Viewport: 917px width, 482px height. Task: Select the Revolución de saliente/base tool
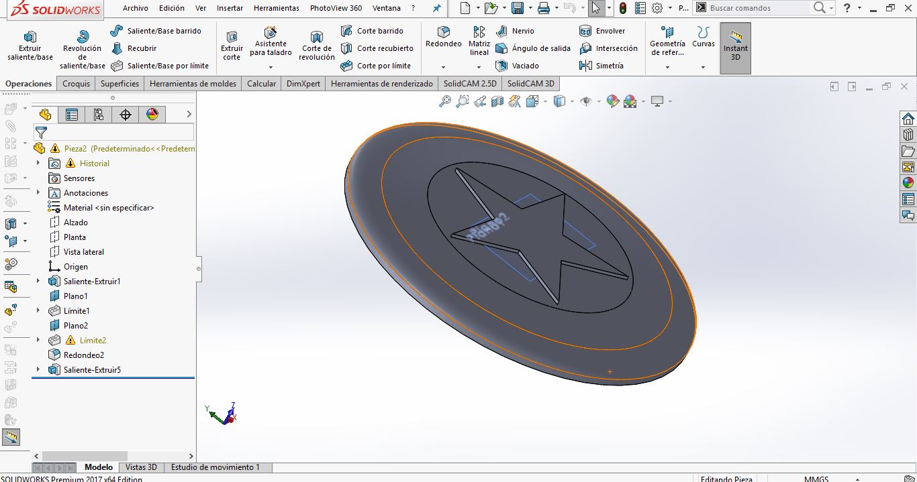pyautogui.click(x=83, y=49)
